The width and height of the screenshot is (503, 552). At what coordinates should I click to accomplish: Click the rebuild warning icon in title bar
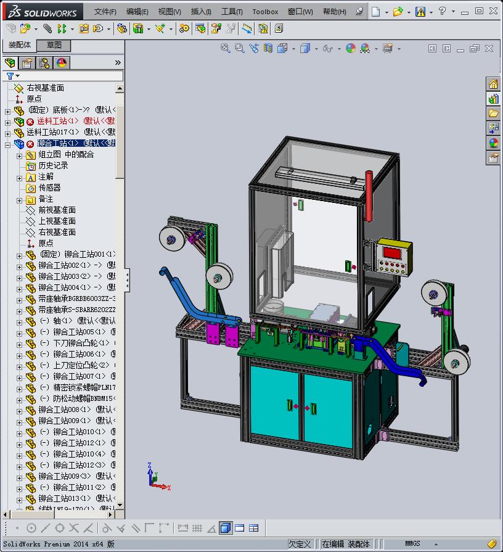coord(420,12)
